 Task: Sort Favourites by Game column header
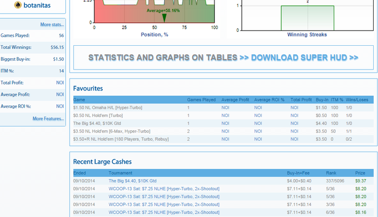coord(79,100)
